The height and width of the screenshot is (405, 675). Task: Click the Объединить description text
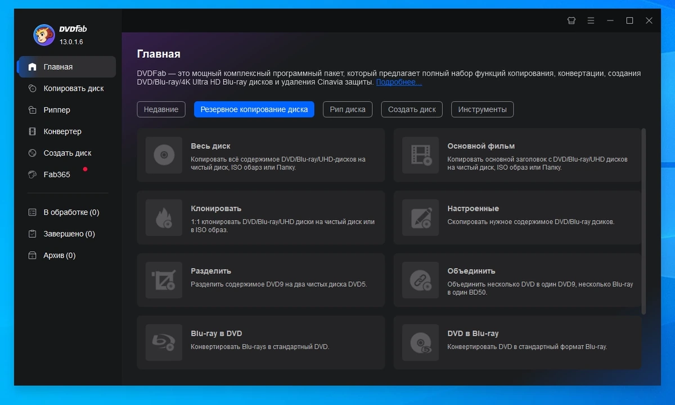[x=540, y=288]
